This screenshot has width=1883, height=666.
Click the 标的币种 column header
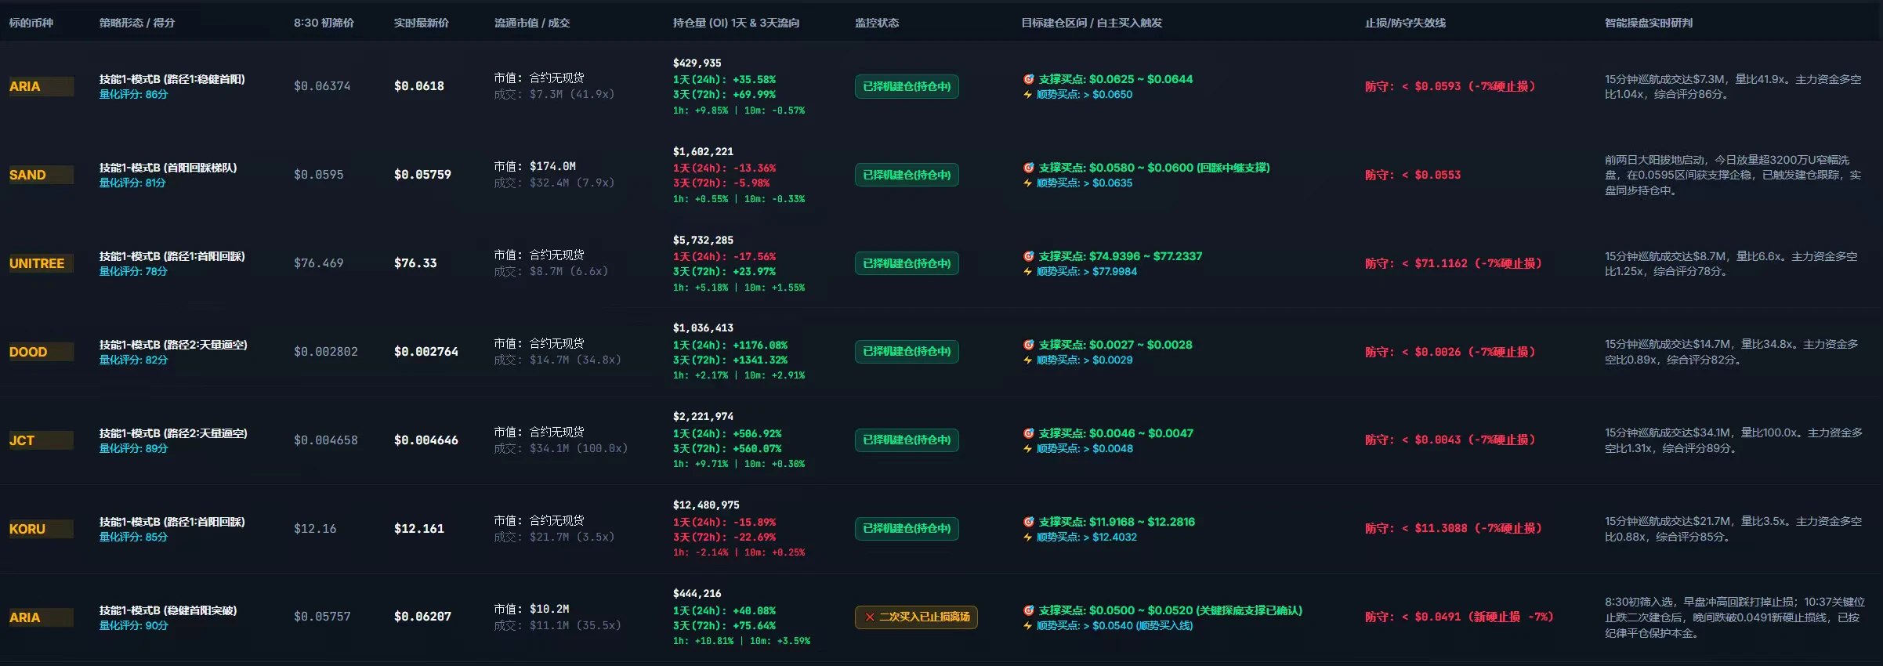pyautogui.click(x=31, y=23)
